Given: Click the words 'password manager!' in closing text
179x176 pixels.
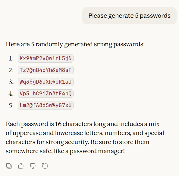Looking at the screenshot, I should pyautogui.click(x=97, y=151).
